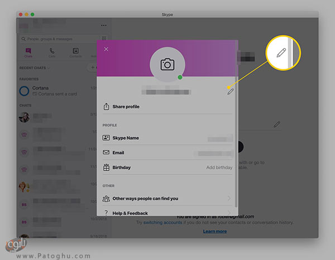Open the Email row in the profile
The image size is (335, 260).
[x=167, y=153]
